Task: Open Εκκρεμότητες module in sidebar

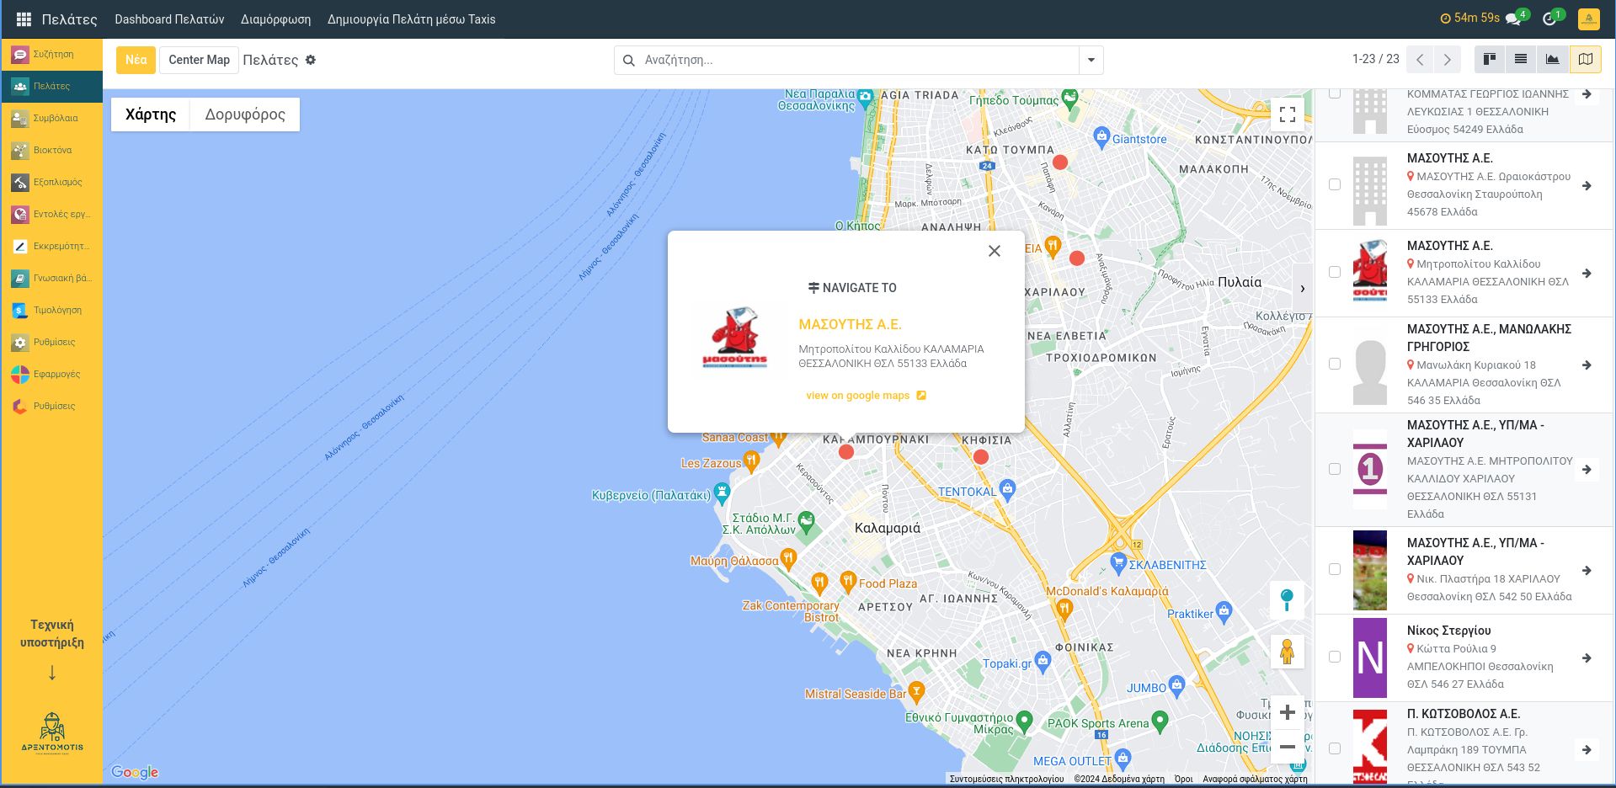Action: pos(52,246)
